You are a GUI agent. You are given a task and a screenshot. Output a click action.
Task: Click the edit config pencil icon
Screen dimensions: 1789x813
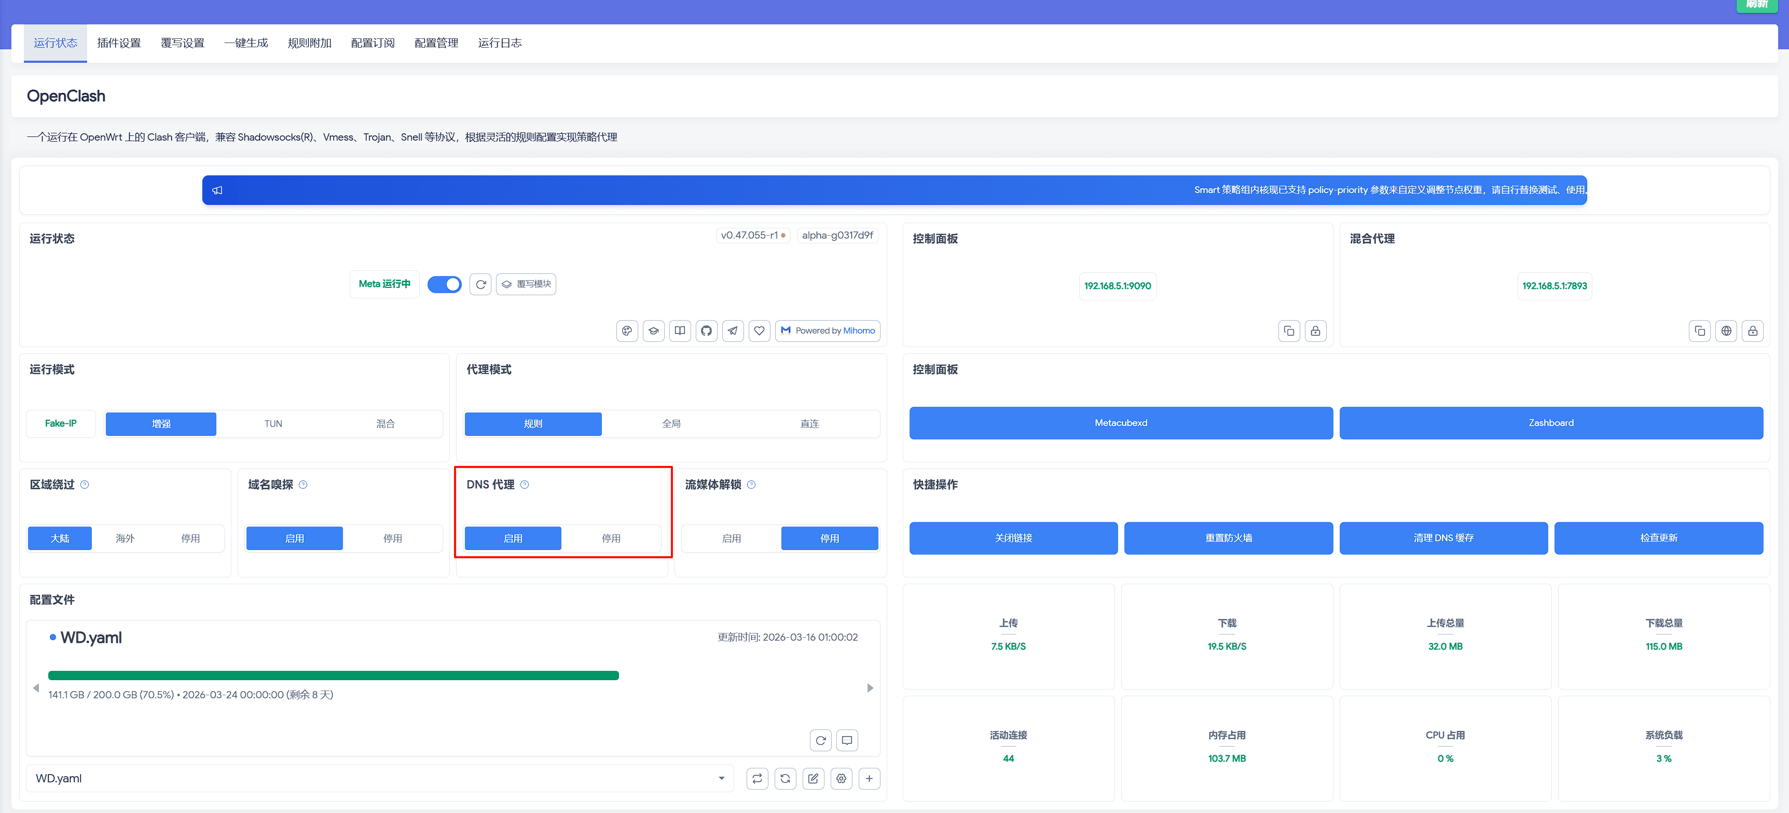coord(813,778)
